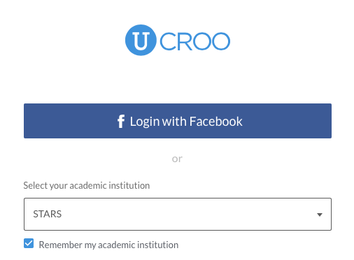Open the academic institution dropdown
Screen dimensions: 354x260
tap(178, 214)
